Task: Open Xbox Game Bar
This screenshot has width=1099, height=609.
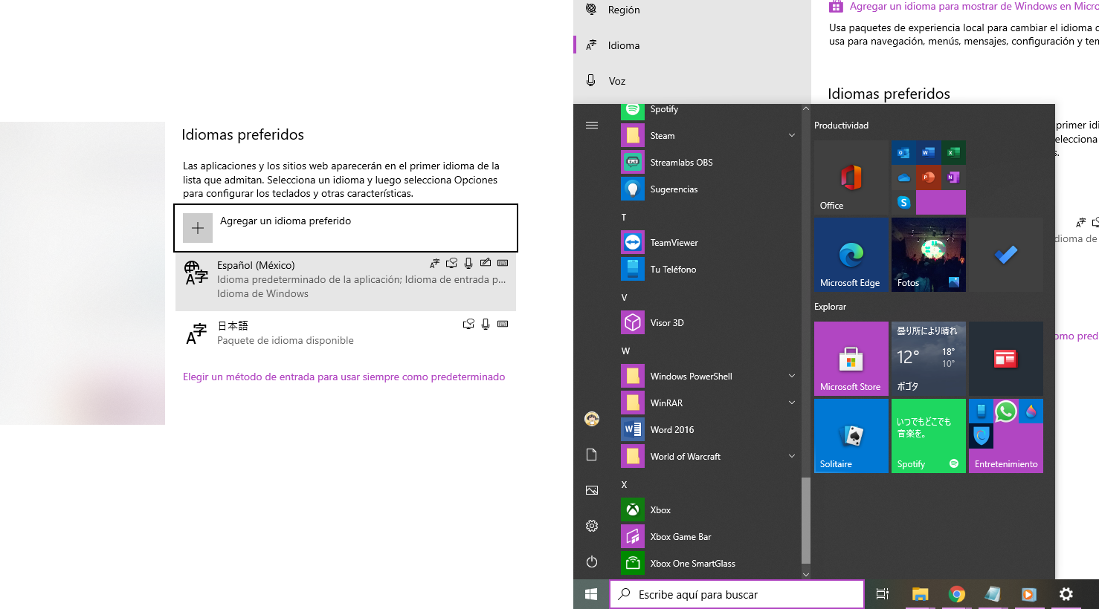Action: (x=709, y=537)
